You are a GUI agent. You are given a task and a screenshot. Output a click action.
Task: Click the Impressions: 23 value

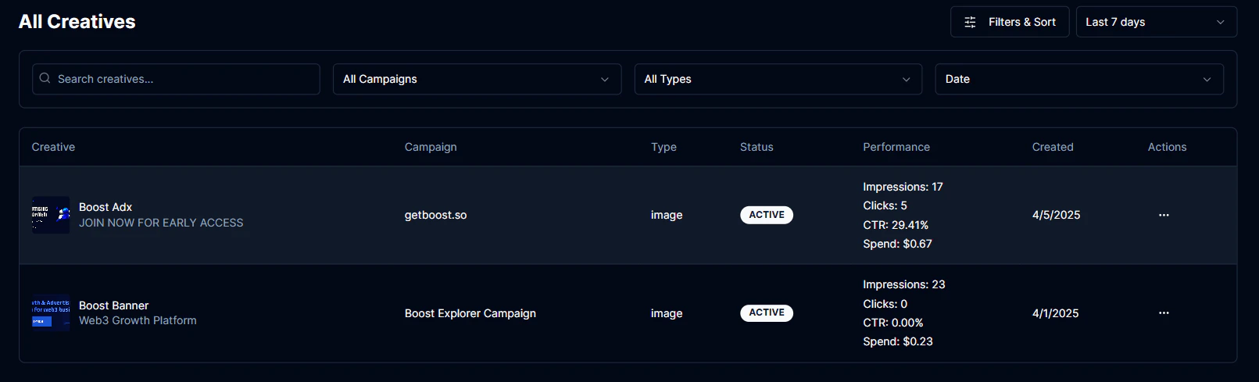coord(904,284)
